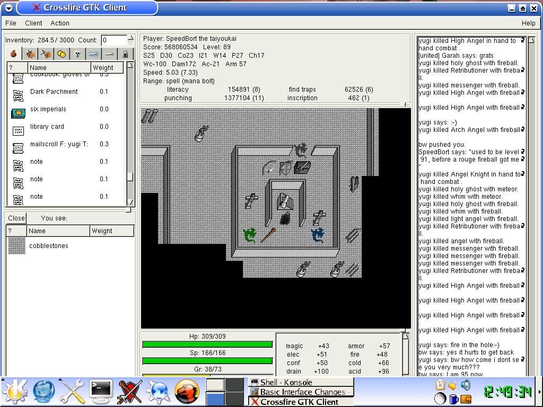Click the bow item on the map
This screenshot has width=543, height=407.
[x=269, y=168]
